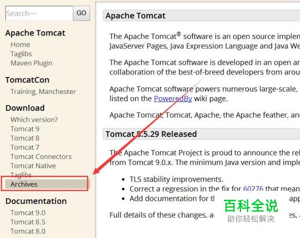
Task: Click the Download sidebar heading
Action: 25,108
